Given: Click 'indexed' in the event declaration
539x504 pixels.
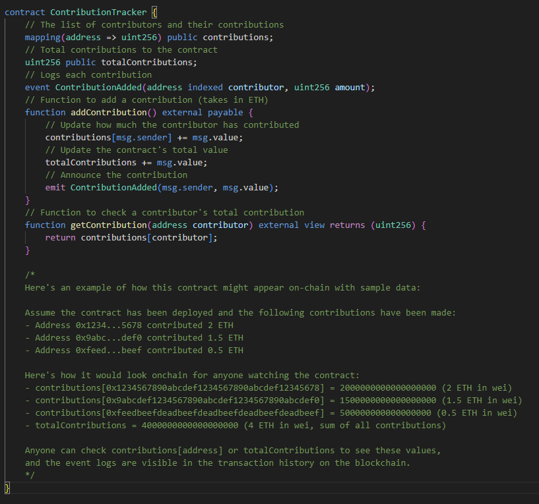Looking at the screenshot, I should tap(205, 88).
